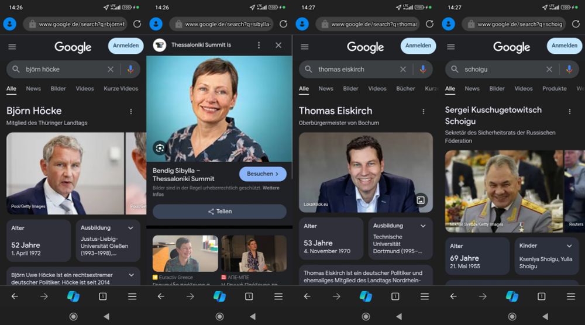Open hamburger menu beside Google logo in Höcke screen
This screenshot has width=585, height=325.
tap(12, 47)
